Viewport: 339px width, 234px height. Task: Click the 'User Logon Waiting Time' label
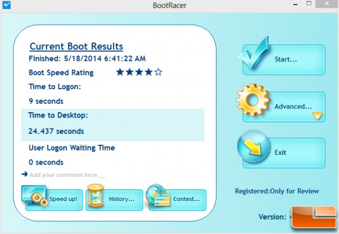tap(72, 148)
